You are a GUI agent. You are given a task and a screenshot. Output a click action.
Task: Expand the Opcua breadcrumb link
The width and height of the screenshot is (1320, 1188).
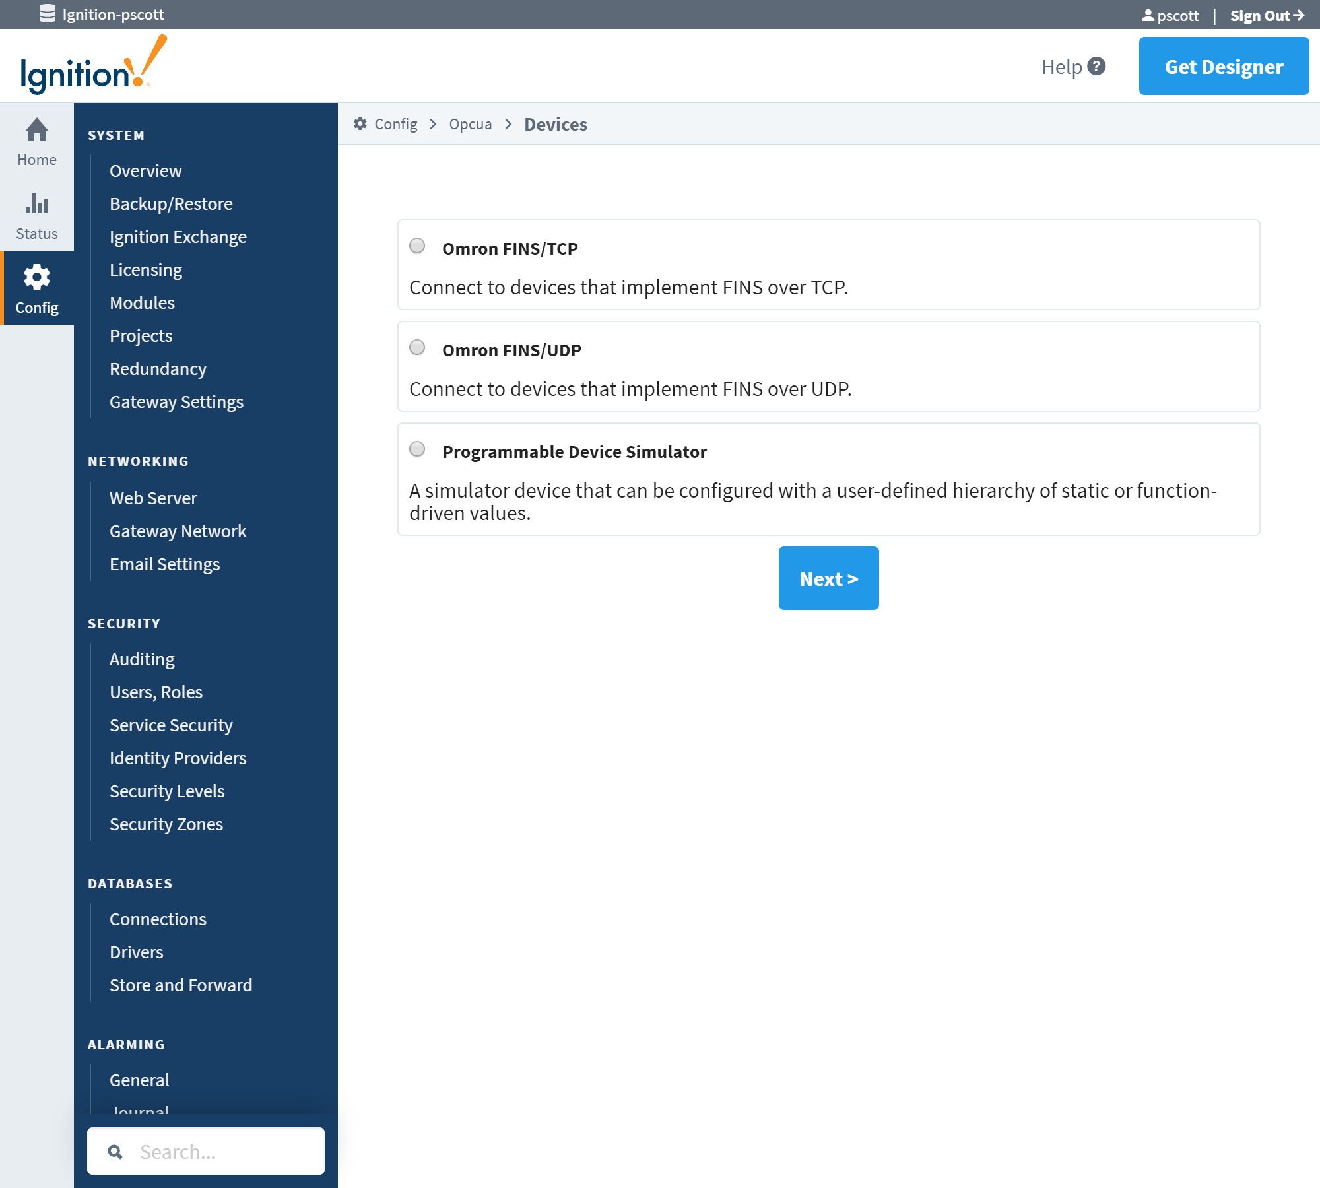click(470, 124)
